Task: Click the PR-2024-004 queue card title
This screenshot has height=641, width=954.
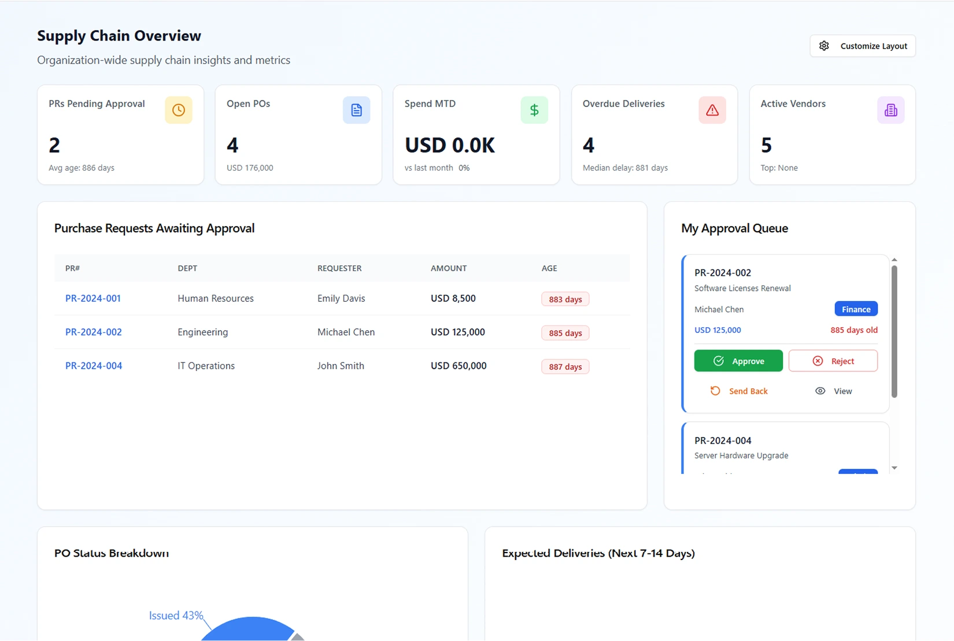Action: 723,440
